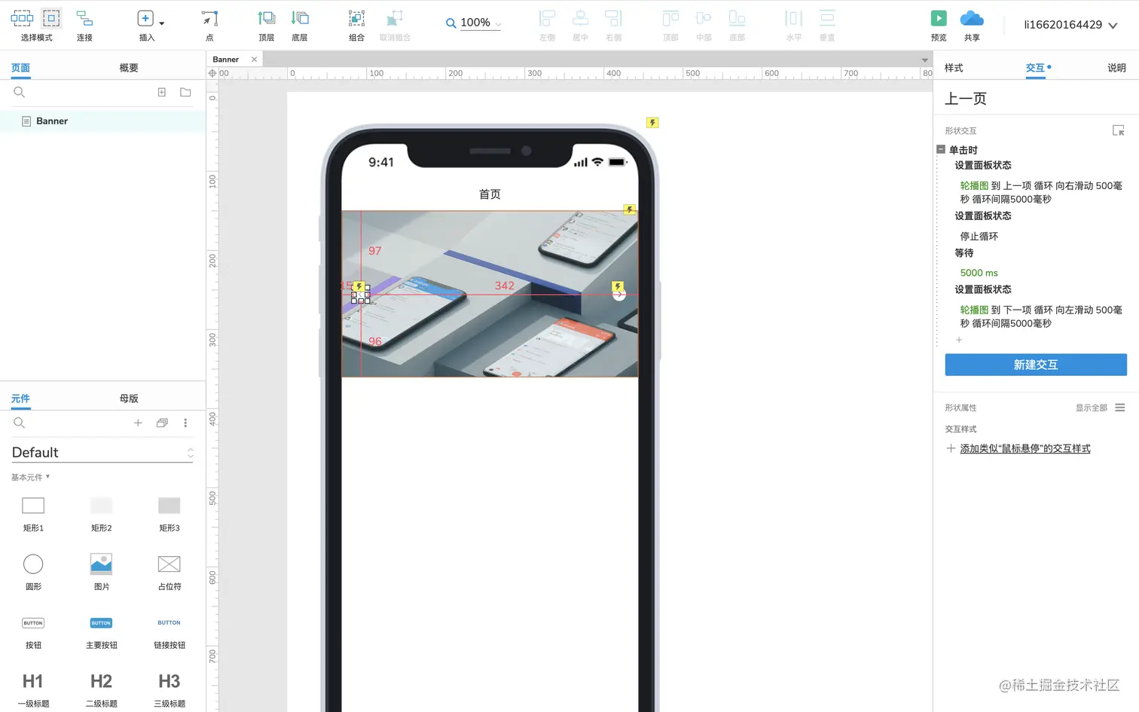
Task: Click the 右侧 align right icon
Action: (613, 19)
